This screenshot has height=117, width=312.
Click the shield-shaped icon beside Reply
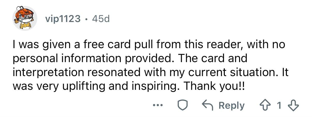point(182,106)
